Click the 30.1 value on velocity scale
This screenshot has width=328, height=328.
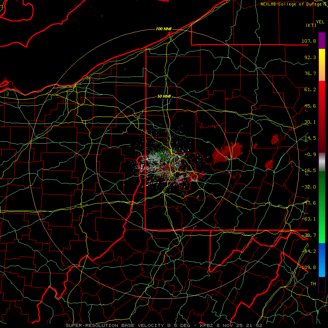tap(310, 122)
